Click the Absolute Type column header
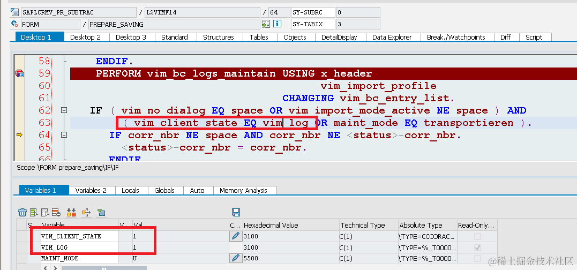Image resolution: width=577 pixels, height=270 pixels. click(x=427, y=225)
